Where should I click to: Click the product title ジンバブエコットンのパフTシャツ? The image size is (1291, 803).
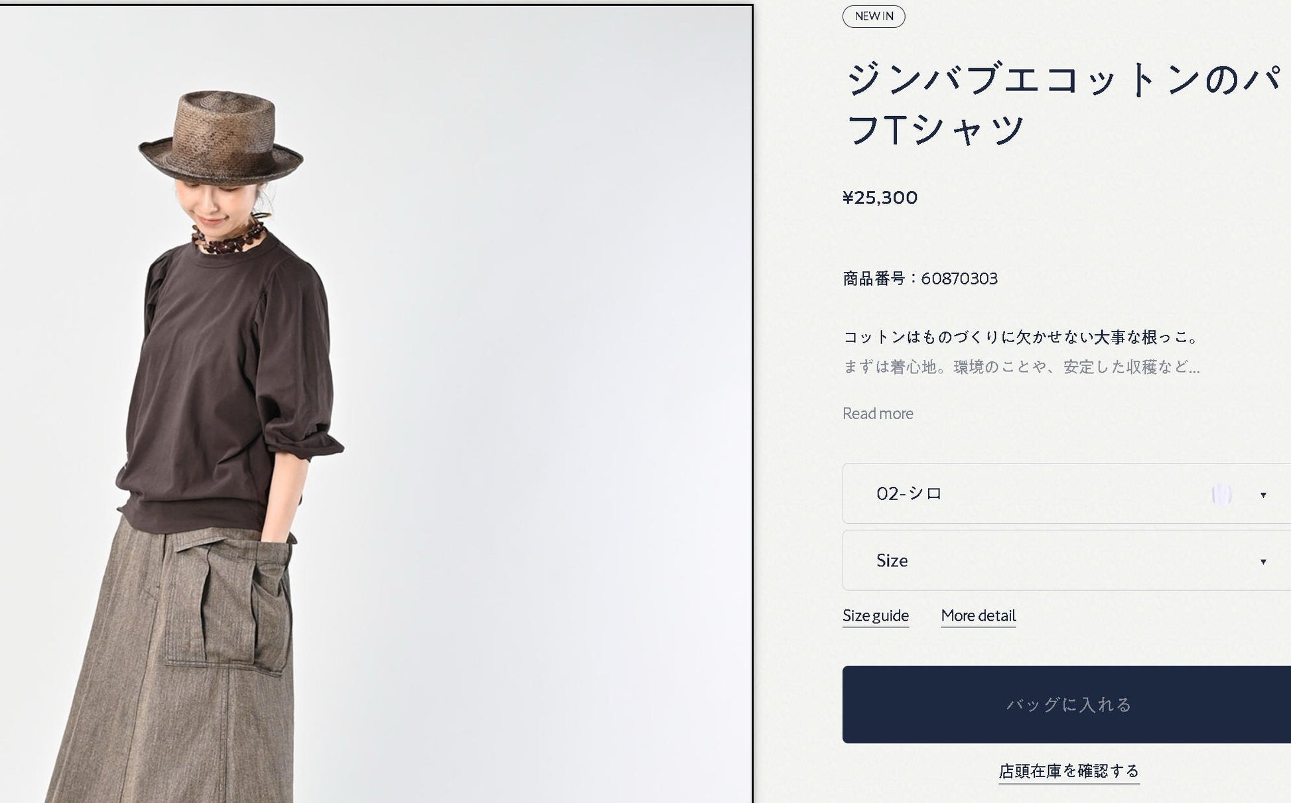1063,103
